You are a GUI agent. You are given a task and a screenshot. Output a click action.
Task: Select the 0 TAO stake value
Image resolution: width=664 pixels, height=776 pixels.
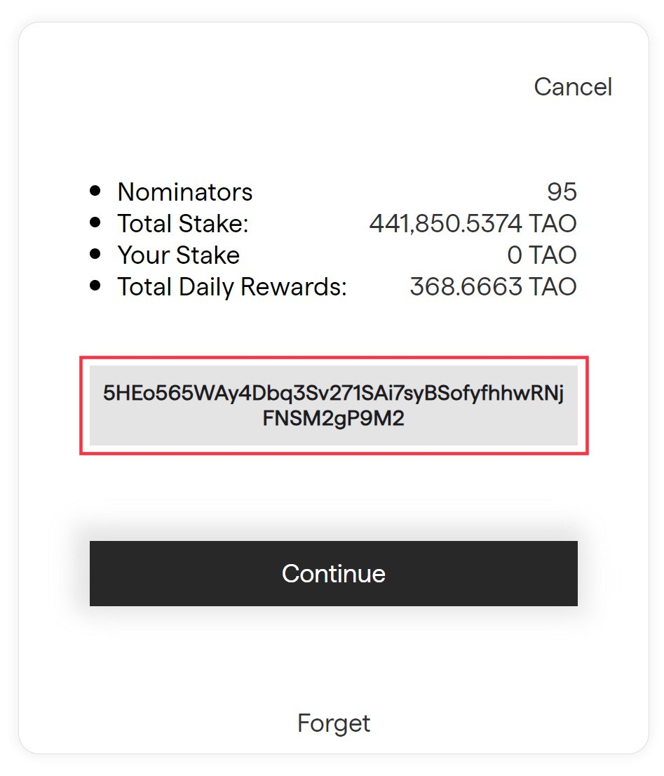(542, 255)
